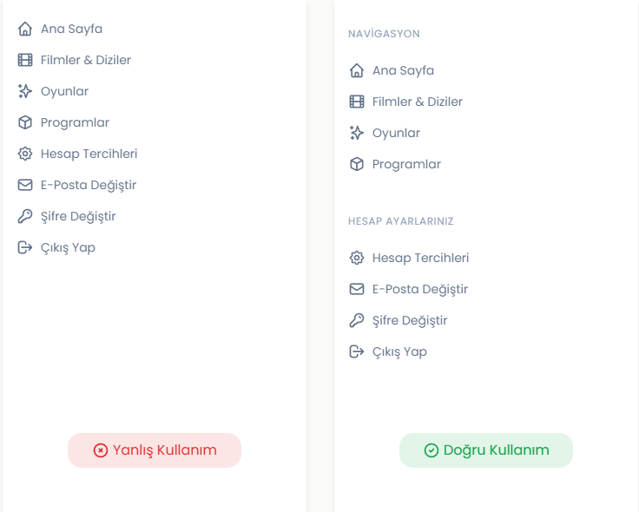
Task: Click the sparkle icon beside left Oyunlar
Action: click(25, 91)
